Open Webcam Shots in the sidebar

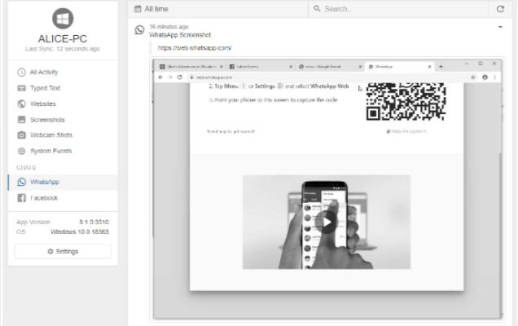pos(63,135)
